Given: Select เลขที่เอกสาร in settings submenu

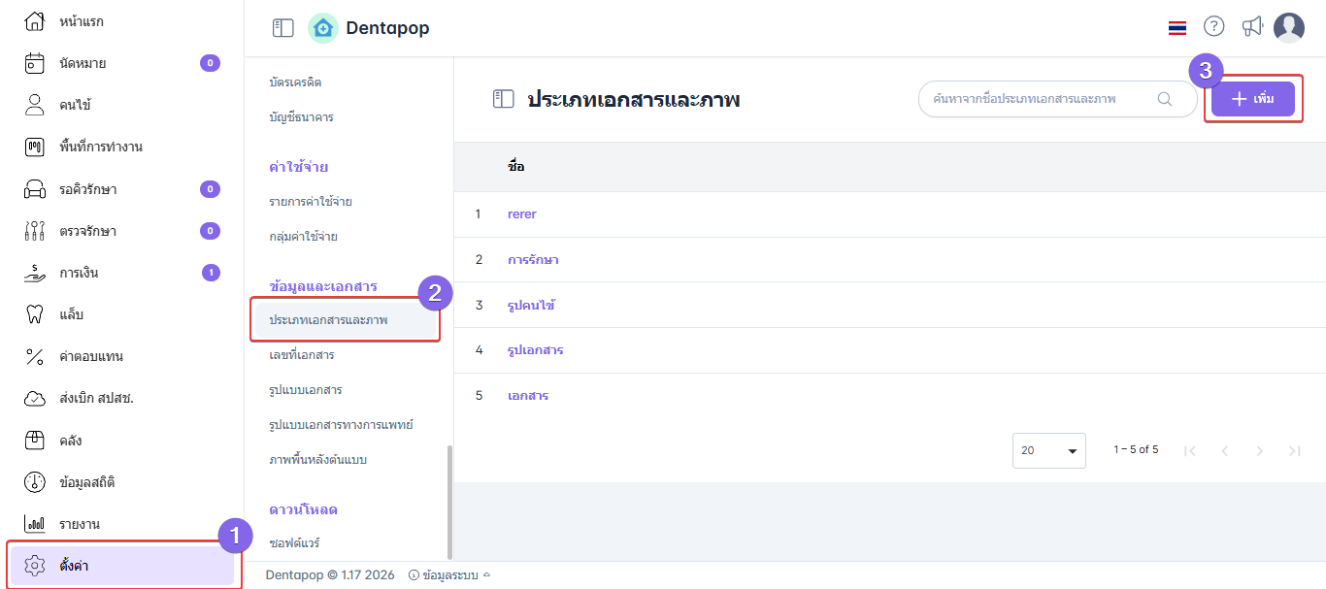Looking at the screenshot, I should coord(302,355).
